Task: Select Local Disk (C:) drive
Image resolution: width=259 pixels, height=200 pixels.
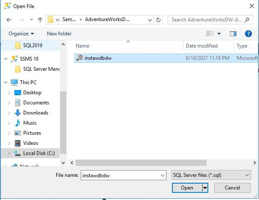Action: click(x=39, y=153)
